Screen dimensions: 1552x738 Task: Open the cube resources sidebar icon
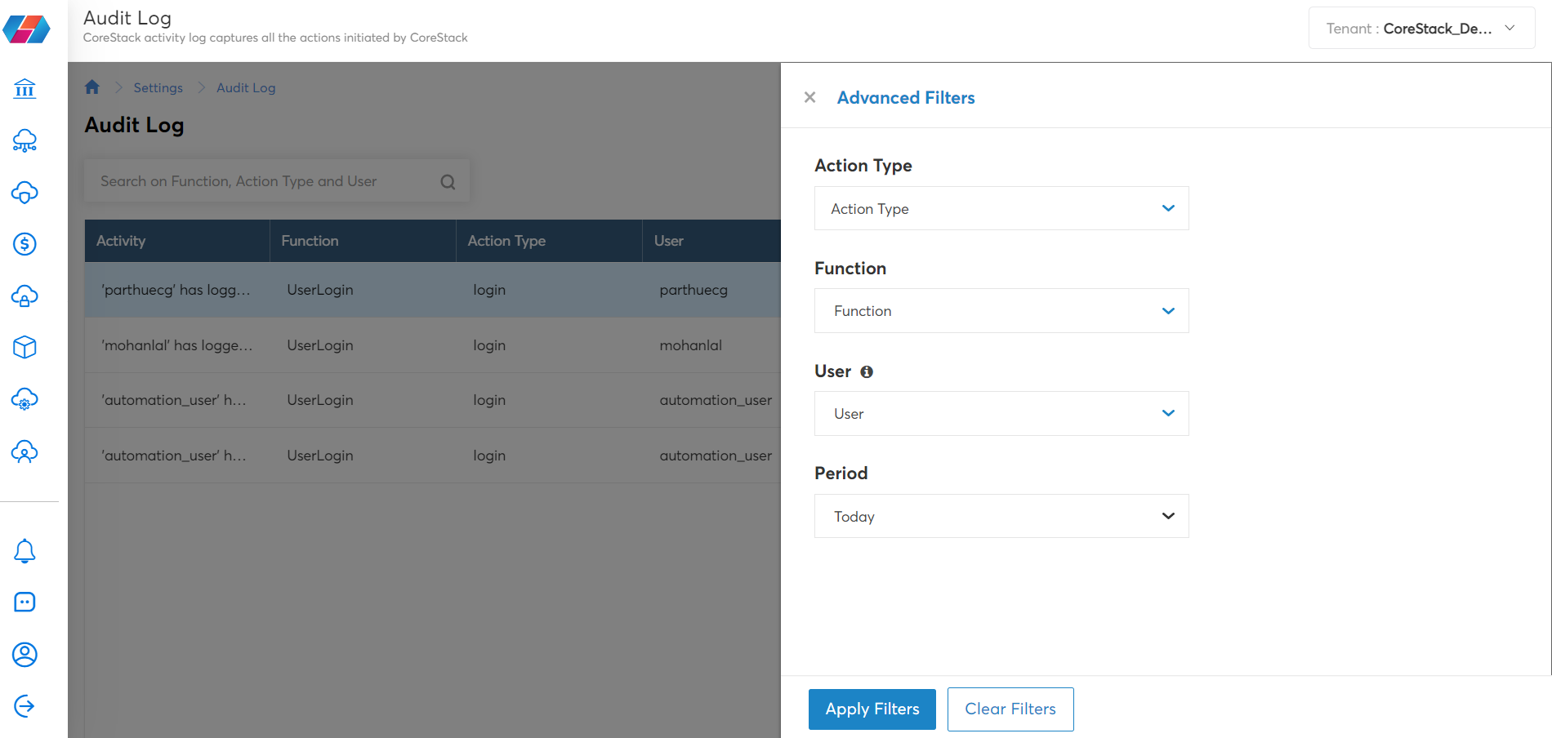coord(25,347)
